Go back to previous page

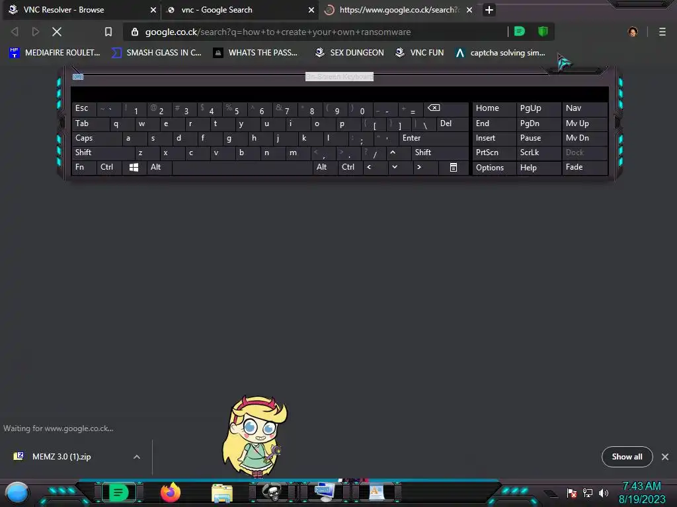pyautogui.click(x=15, y=32)
